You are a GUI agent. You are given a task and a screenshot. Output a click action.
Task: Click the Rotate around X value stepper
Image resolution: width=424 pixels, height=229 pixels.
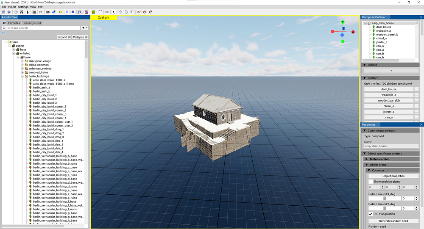(416, 199)
